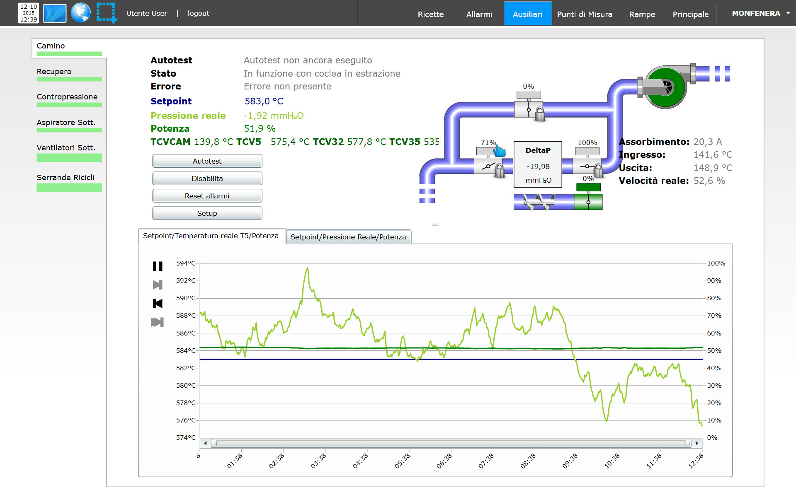This screenshot has height=497, width=796.
Task: Click the chart time range scrollbar track
Action: [x=451, y=443]
